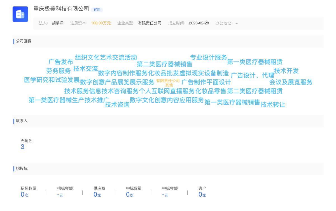Click word cloud tag 技术推广
Screen dimensions: 336x211
97,100
